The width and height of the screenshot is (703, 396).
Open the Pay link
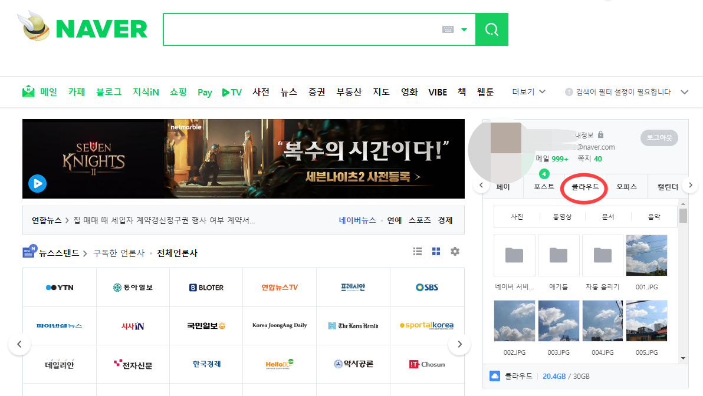(205, 93)
